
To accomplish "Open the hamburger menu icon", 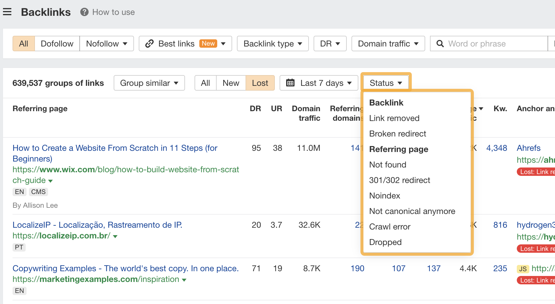I will tap(7, 12).
